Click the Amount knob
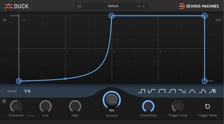The height and width of the screenshot is (124, 224). (112, 100)
